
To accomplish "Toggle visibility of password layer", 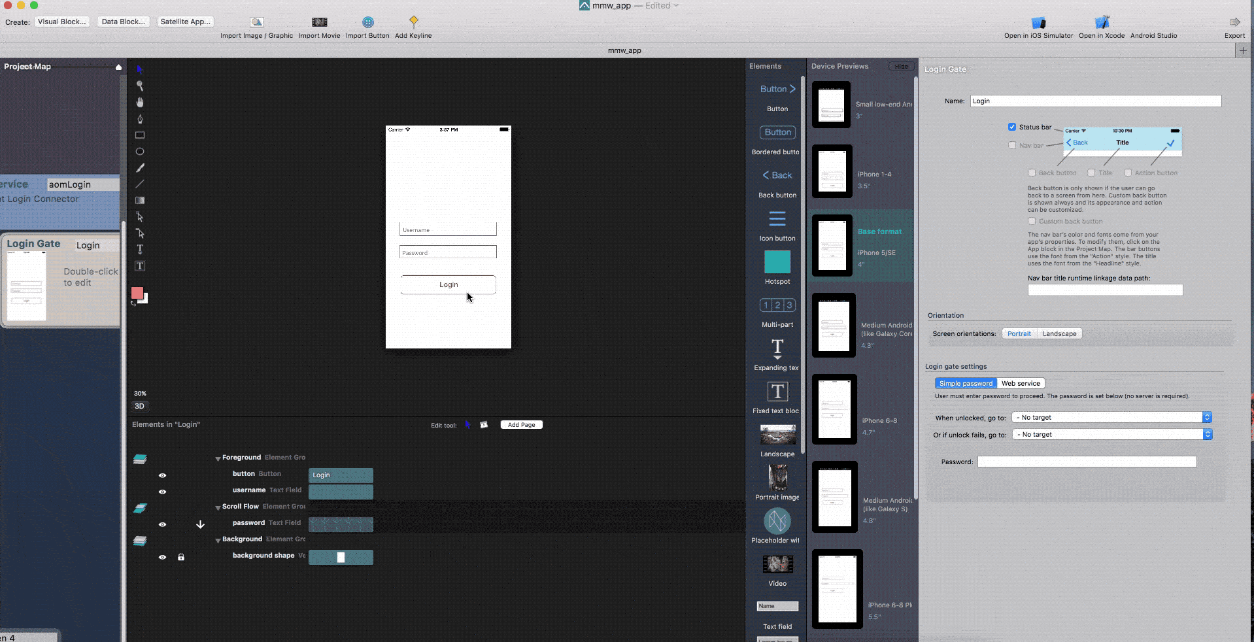I will click(x=162, y=524).
